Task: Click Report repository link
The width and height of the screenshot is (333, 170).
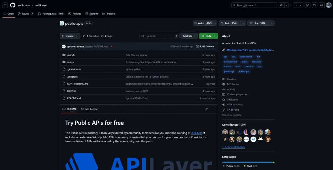Action: tap(232, 115)
